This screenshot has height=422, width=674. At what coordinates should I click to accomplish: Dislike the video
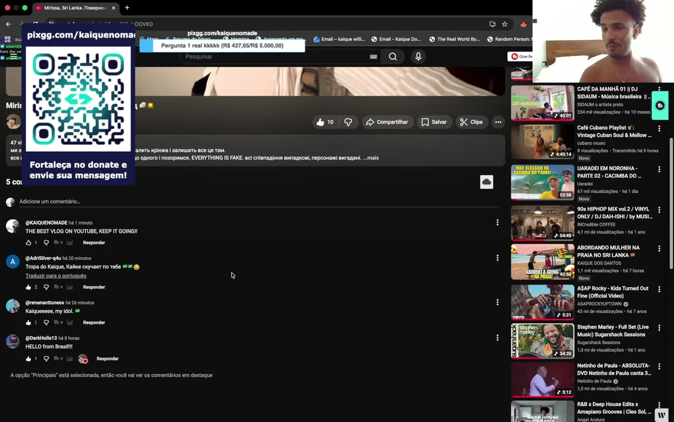pos(348,122)
